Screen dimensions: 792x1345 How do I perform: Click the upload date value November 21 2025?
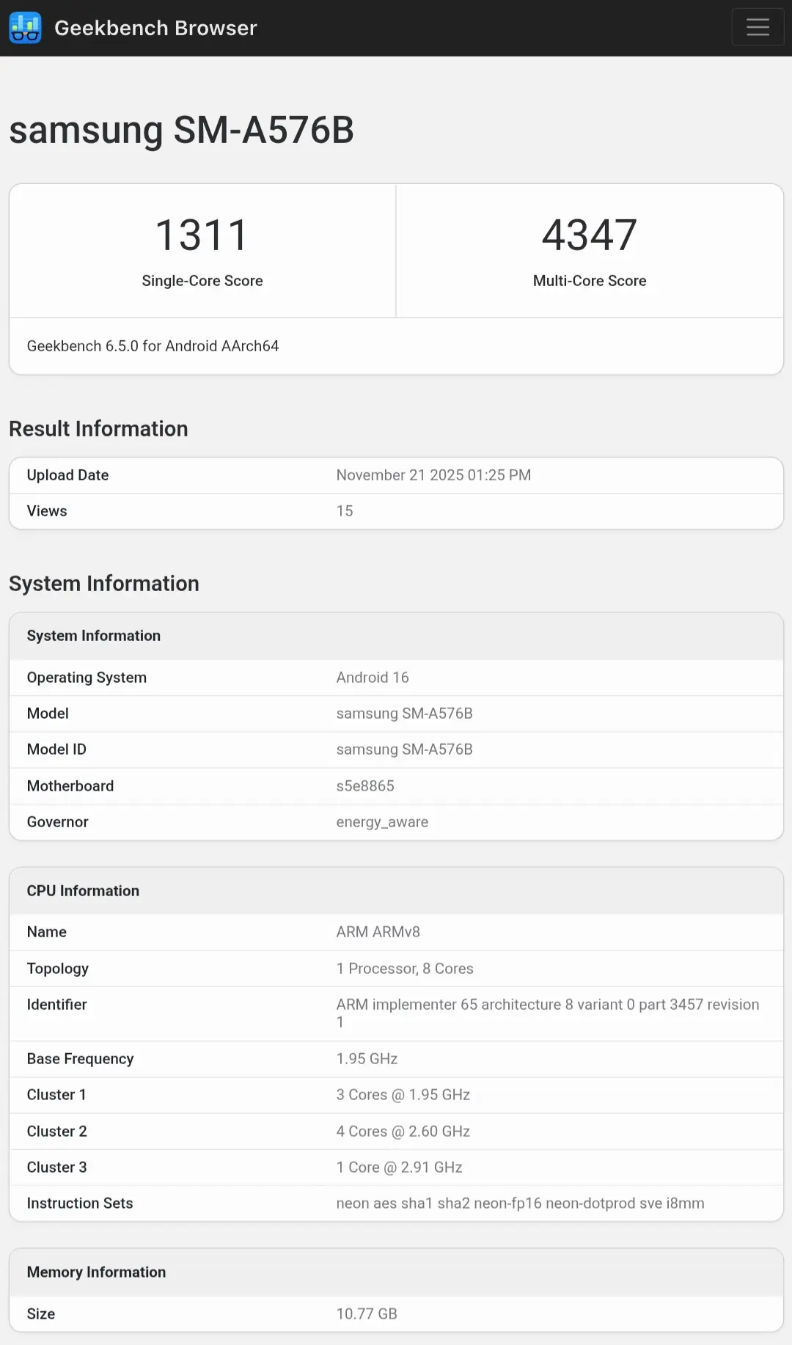coord(433,475)
